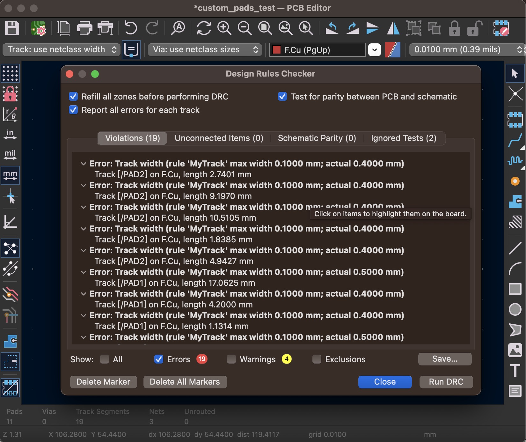This screenshot has width=526, height=442.
Task: Open Track width dropdown
Action: 62,50
